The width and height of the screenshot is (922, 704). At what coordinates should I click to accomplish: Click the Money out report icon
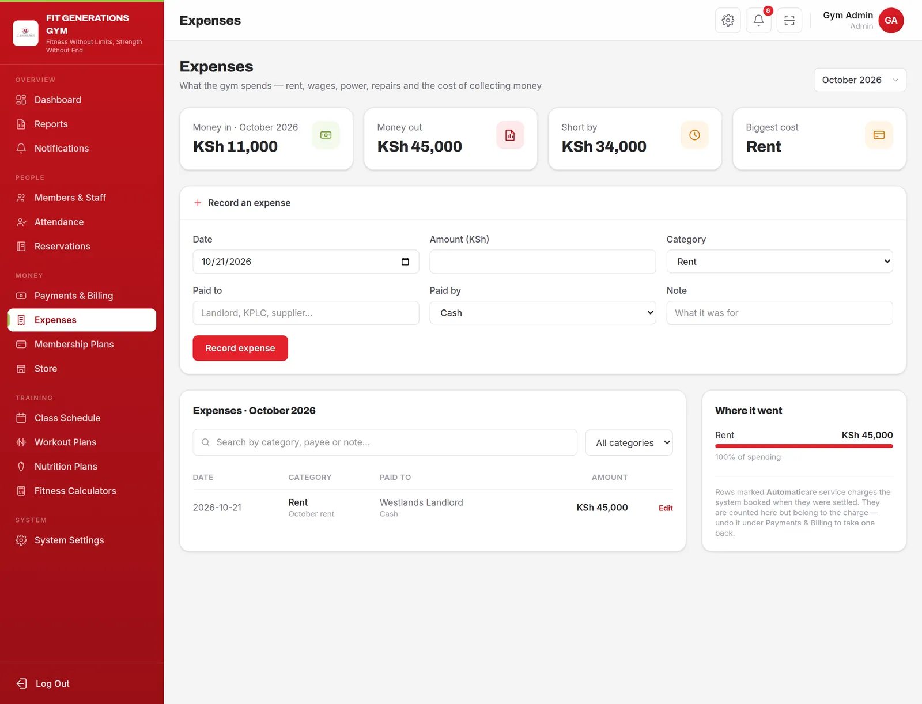510,135
